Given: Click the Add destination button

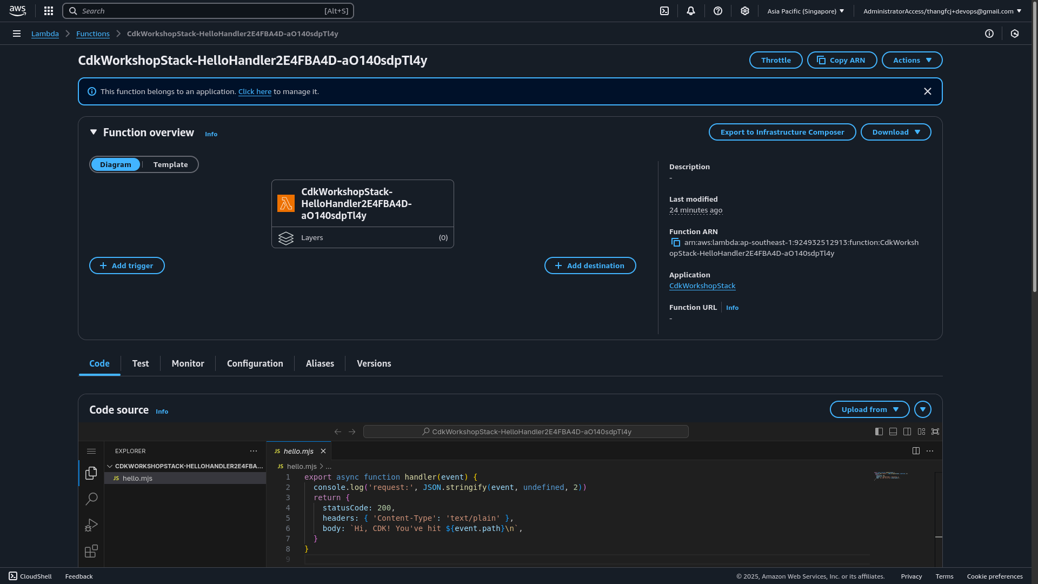Looking at the screenshot, I should click(x=590, y=266).
